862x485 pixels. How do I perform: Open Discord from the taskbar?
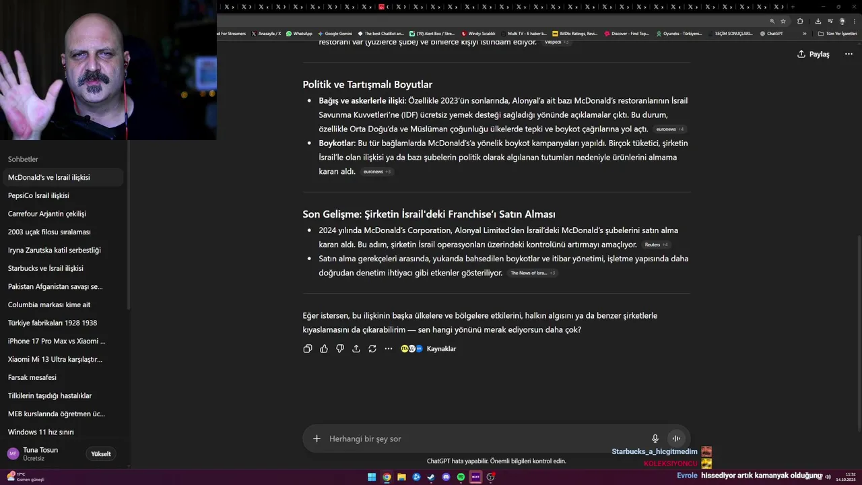coord(446,477)
